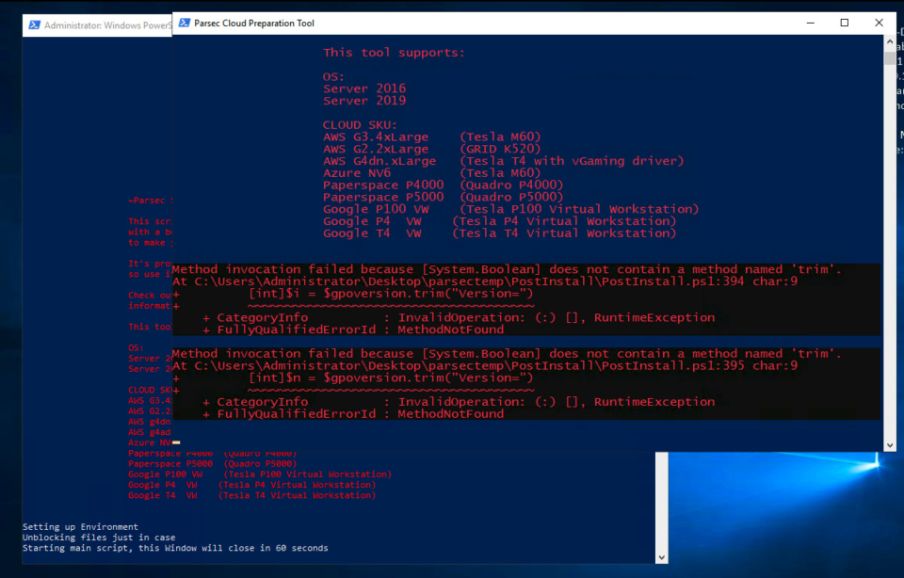Image resolution: width=904 pixels, height=578 pixels.
Task: Click the scroll-up arrow in Parsec window
Action: click(x=888, y=41)
